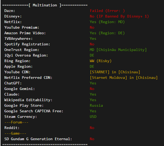Viewport: 164px width, 146px height.
Task: Click the SD Gundam G Generation Eternal label
Action: 38,139
